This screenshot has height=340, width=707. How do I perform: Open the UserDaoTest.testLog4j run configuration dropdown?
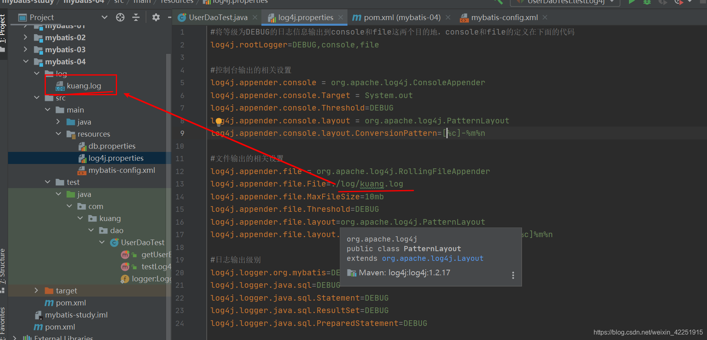565,2
